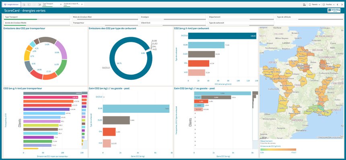This screenshot has width=346, height=160.
Task: Open the Insight Advisor panel
Action: (12, 4)
